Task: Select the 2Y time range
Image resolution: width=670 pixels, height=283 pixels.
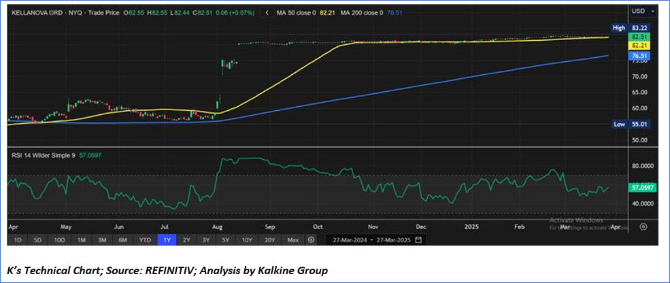Action: pos(187,240)
